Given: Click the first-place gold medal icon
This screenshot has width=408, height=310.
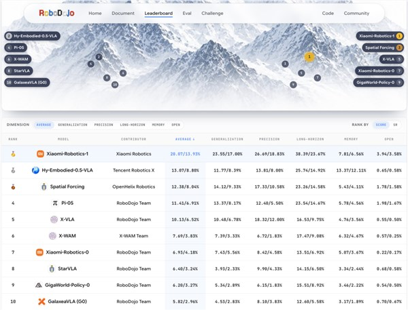Looking at the screenshot, I should (13, 154).
